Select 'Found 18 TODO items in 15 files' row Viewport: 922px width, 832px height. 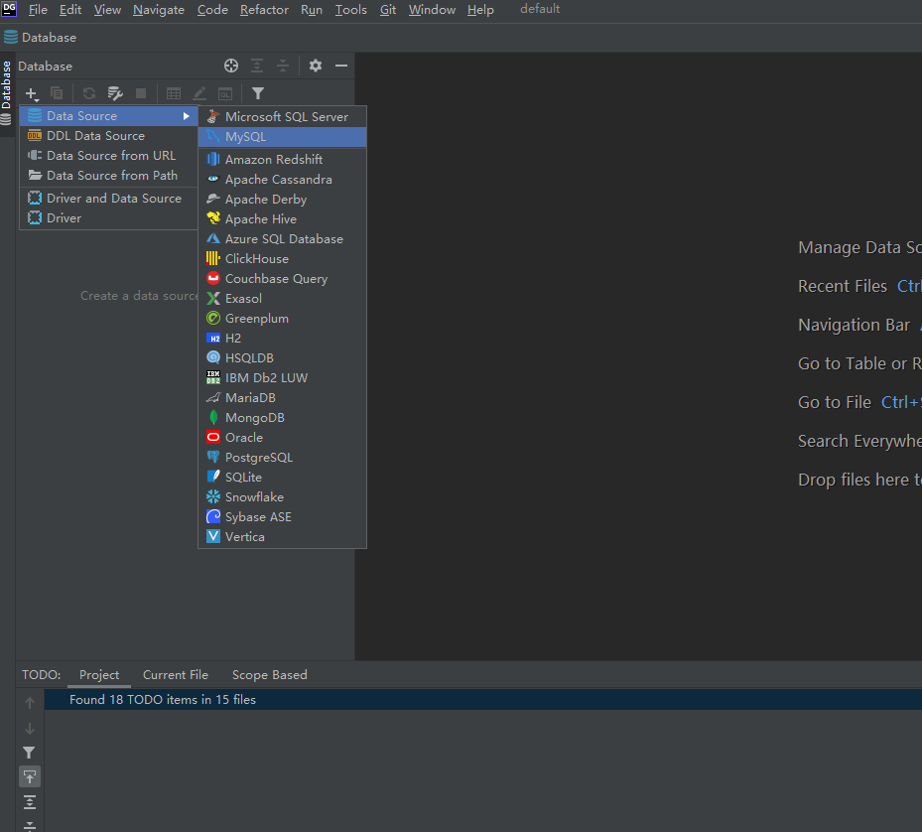tap(483, 700)
